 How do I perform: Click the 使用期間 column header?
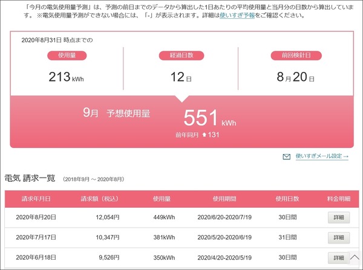224,199
